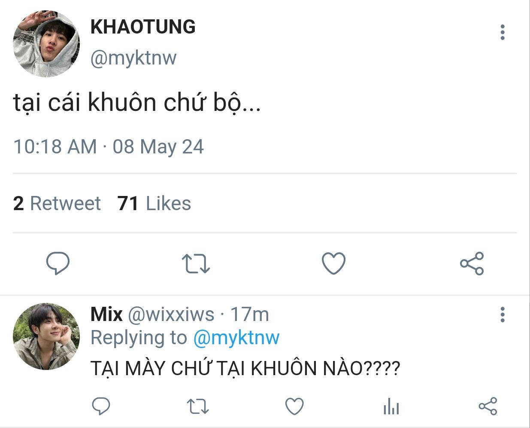View analytics of Mix's reply

pos(391,406)
